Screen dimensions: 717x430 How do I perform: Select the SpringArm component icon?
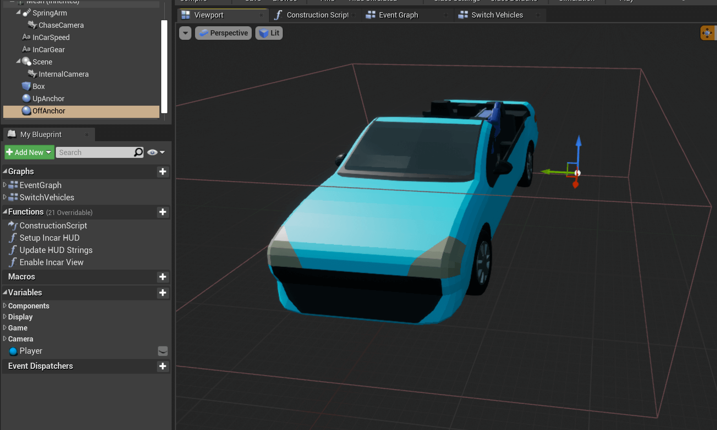click(27, 13)
